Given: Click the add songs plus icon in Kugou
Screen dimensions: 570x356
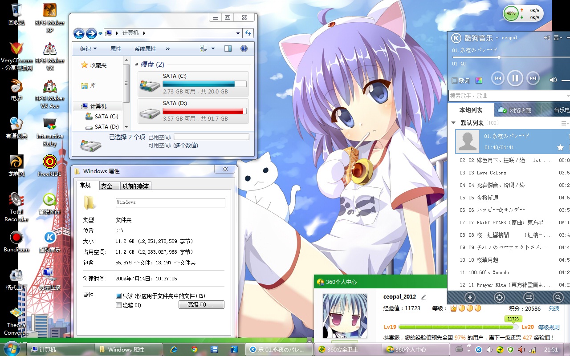Looking at the screenshot, I should point(470,297).
